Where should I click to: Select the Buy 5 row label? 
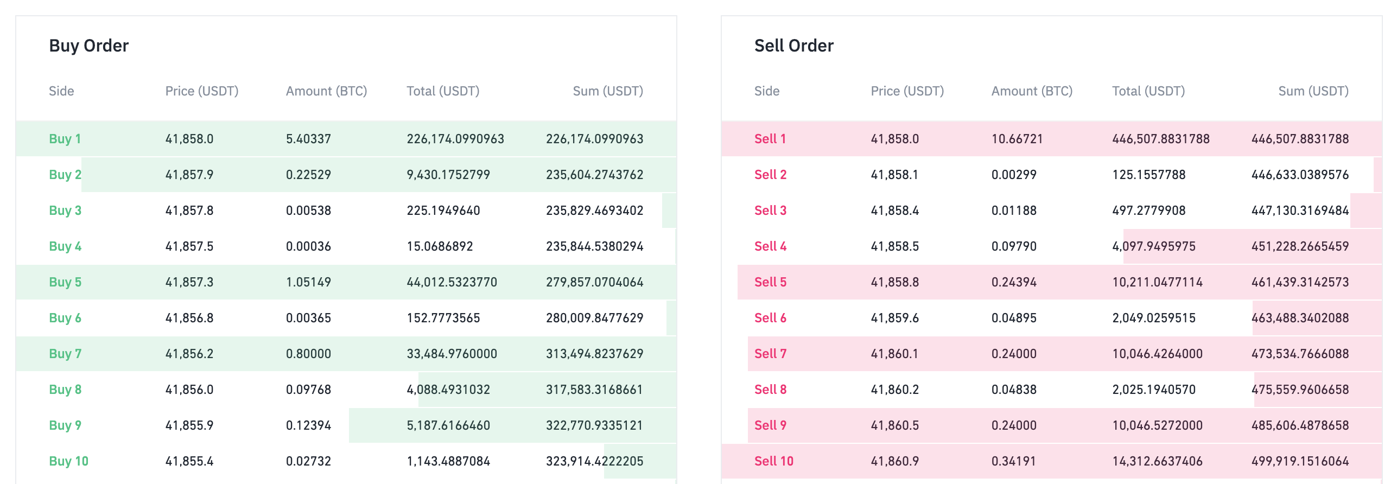click(x=65, y=282)
